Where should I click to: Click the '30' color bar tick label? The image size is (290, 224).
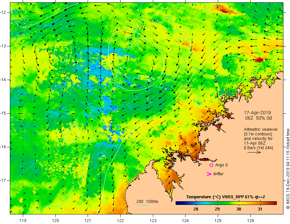coord(239,209)
